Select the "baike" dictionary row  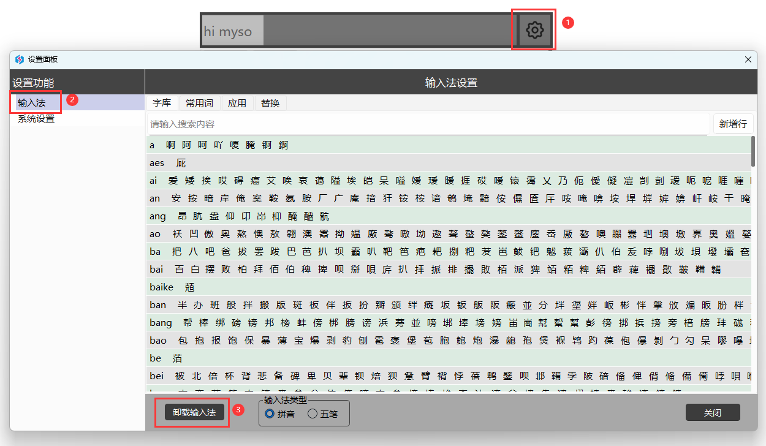162,287
